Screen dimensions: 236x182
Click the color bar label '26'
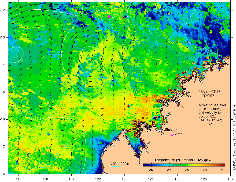(151, 170)
